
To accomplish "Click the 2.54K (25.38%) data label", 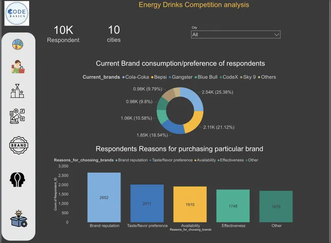I will (x=217, y=92).
